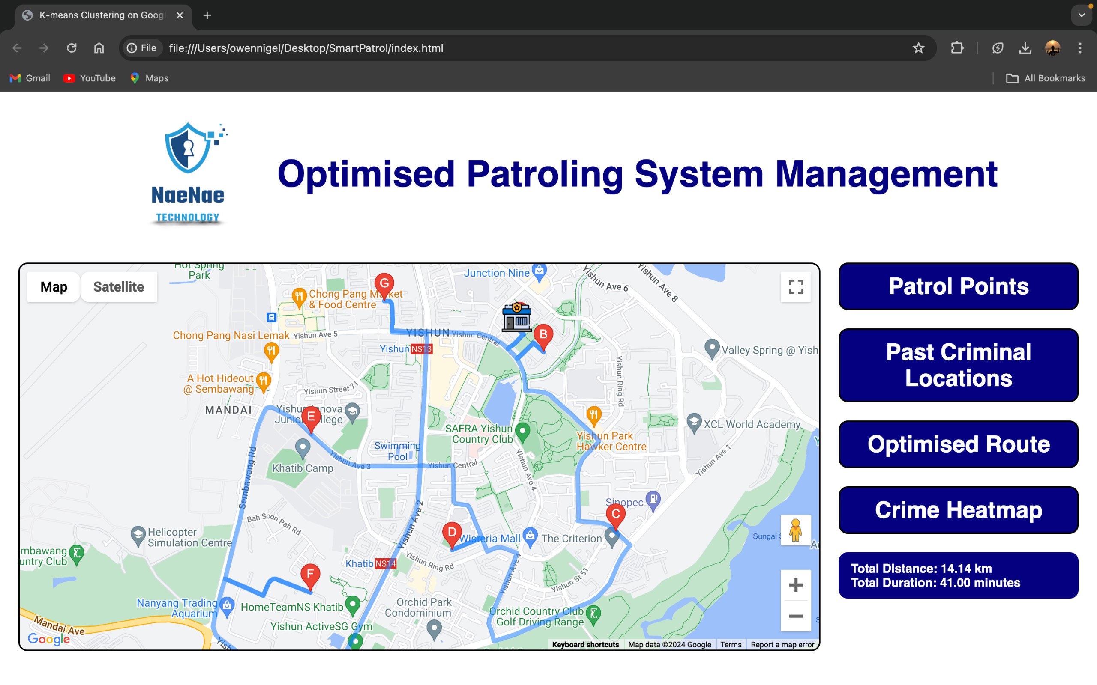Image resolution: width=1097 pixels, height=685 pixels.
Task: Zoom in the map with plus button
Action: pyautogui.click(x=796, y=585)
